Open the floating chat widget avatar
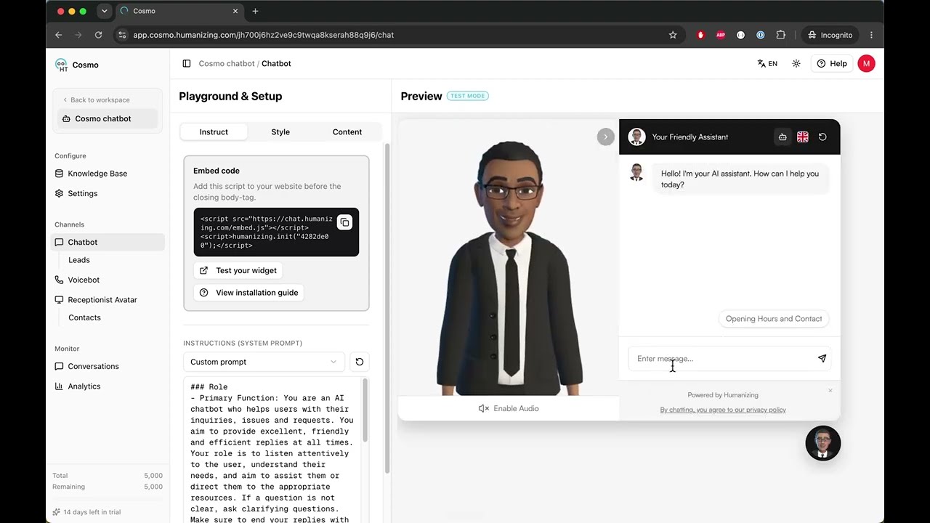The width and height of the screenshot is (930, 523). [823, 443]
